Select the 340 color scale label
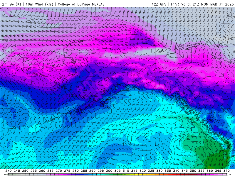This screenshot has width=235, height=176. point(176,171)
